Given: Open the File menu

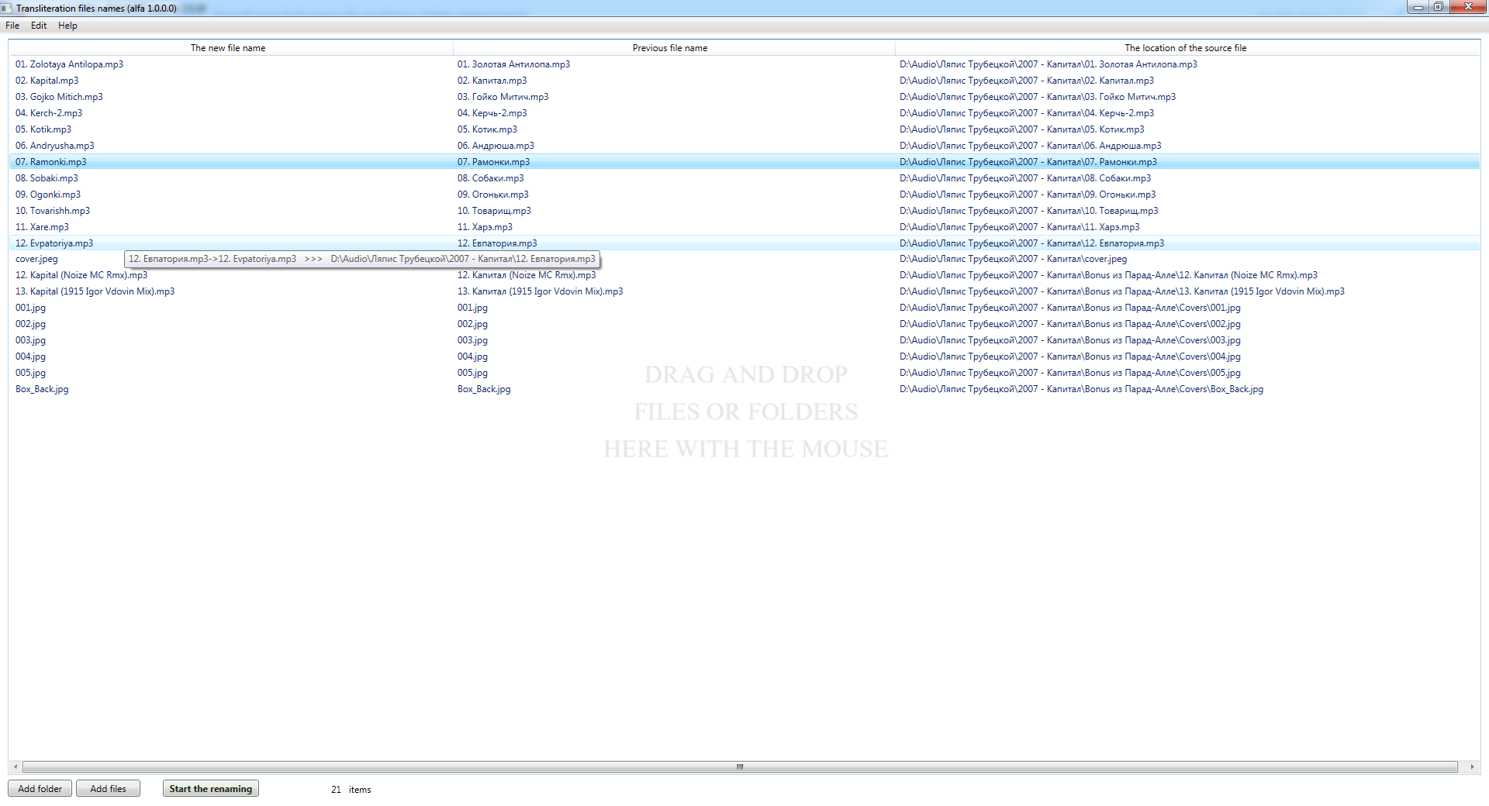Looking at the screenshot, I should click(12, 26).
